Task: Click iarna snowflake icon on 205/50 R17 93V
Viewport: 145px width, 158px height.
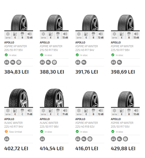Action: [x=114, y=112]
